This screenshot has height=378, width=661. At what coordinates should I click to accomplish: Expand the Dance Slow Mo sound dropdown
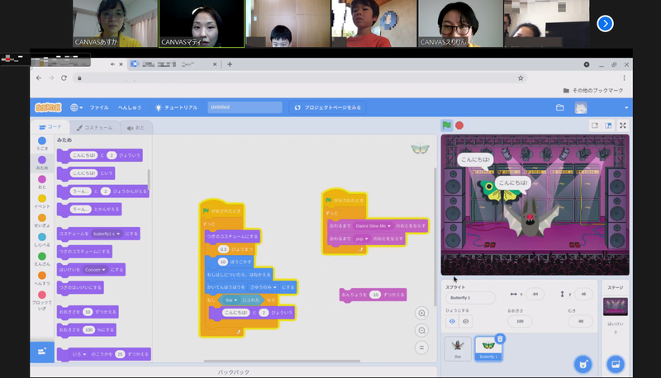388,224
